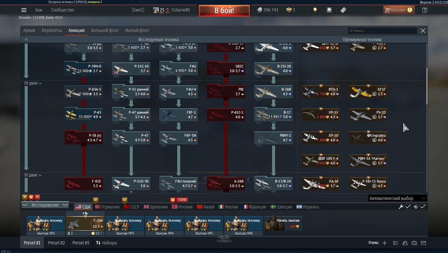Viewport: 448px width, 253px height.
Task: Select the Япония nation tab
Action: tap(182, 207)
